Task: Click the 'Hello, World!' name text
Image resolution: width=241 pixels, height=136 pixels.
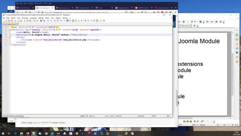Action: click(31, 32)
